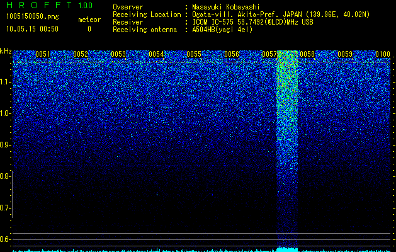This screenshot has width=396, height=252.
Task: Click the meteor count value 0
Action: click(x=89, y=29)
